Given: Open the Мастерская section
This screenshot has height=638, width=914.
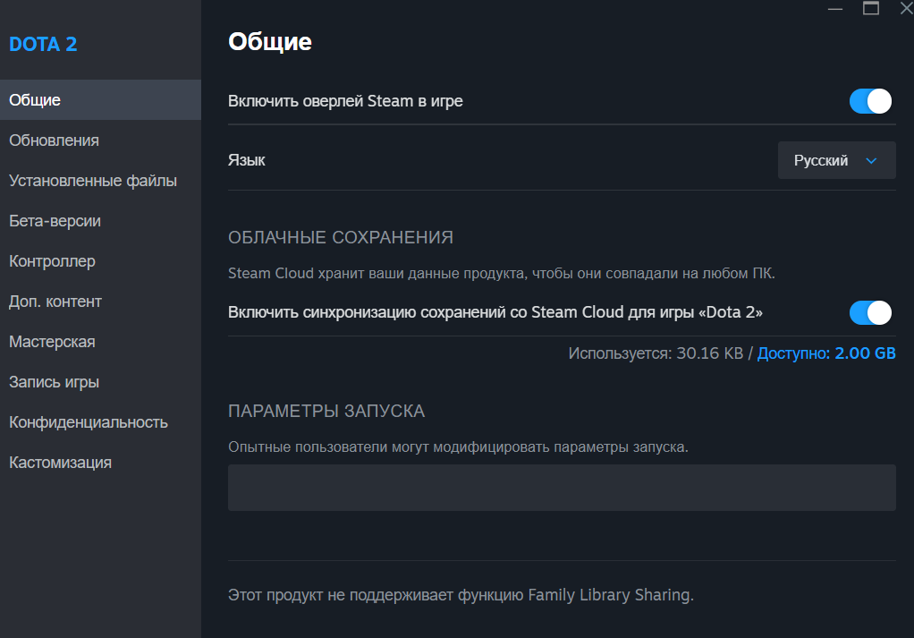Looking at the screenshot, I should (52, 342).
